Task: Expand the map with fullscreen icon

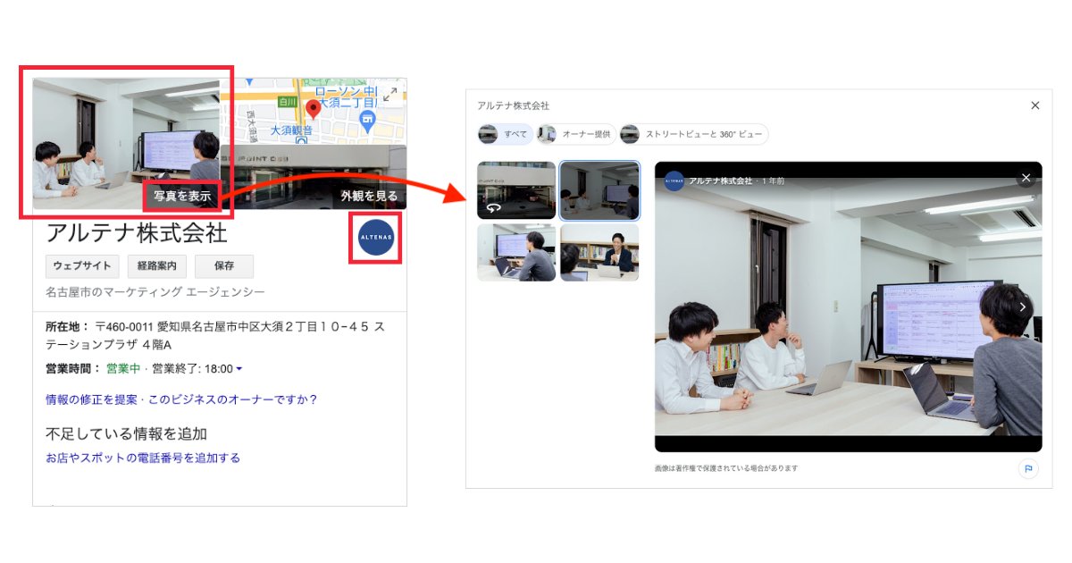Action: [389, 95]
